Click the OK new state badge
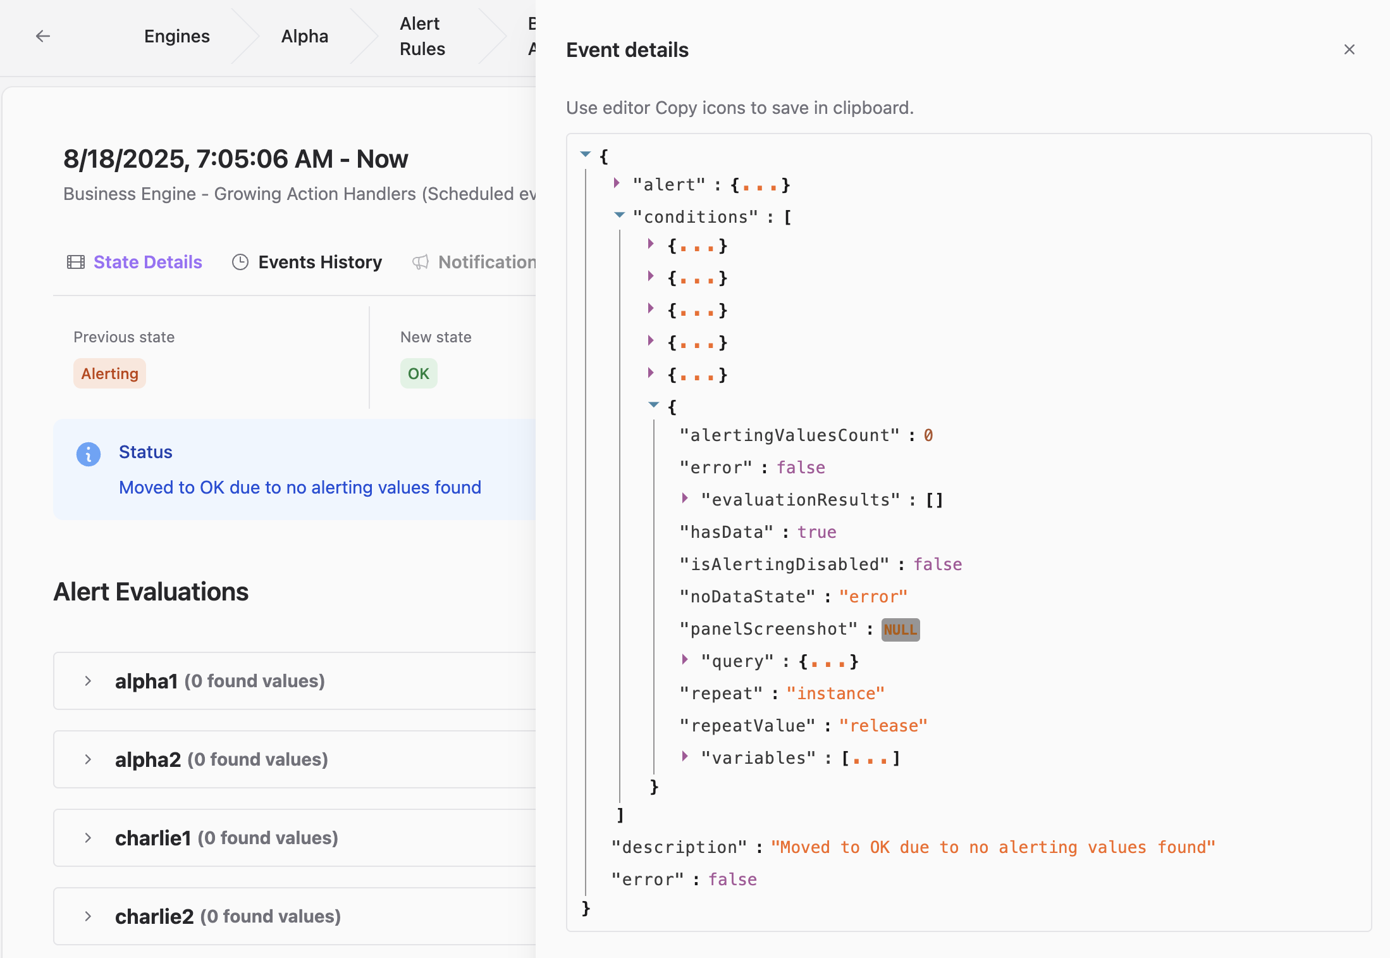 coord(419,373)
